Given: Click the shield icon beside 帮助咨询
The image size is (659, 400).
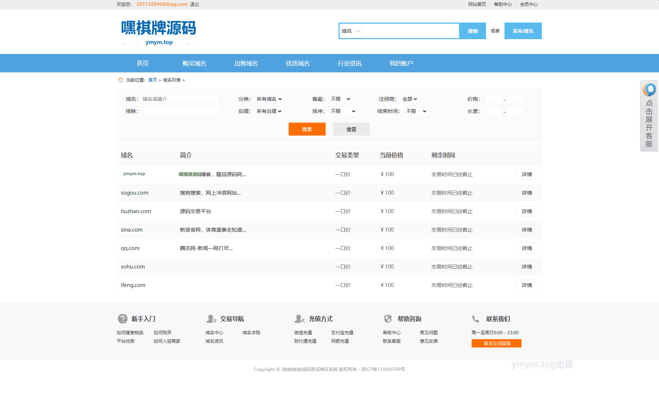Looking at the screenshot, I should (388, 319).
